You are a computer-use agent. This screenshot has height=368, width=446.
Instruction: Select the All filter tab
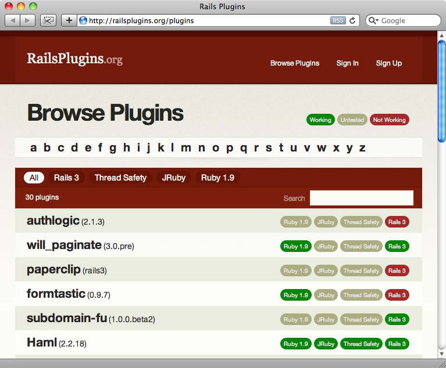34,178
